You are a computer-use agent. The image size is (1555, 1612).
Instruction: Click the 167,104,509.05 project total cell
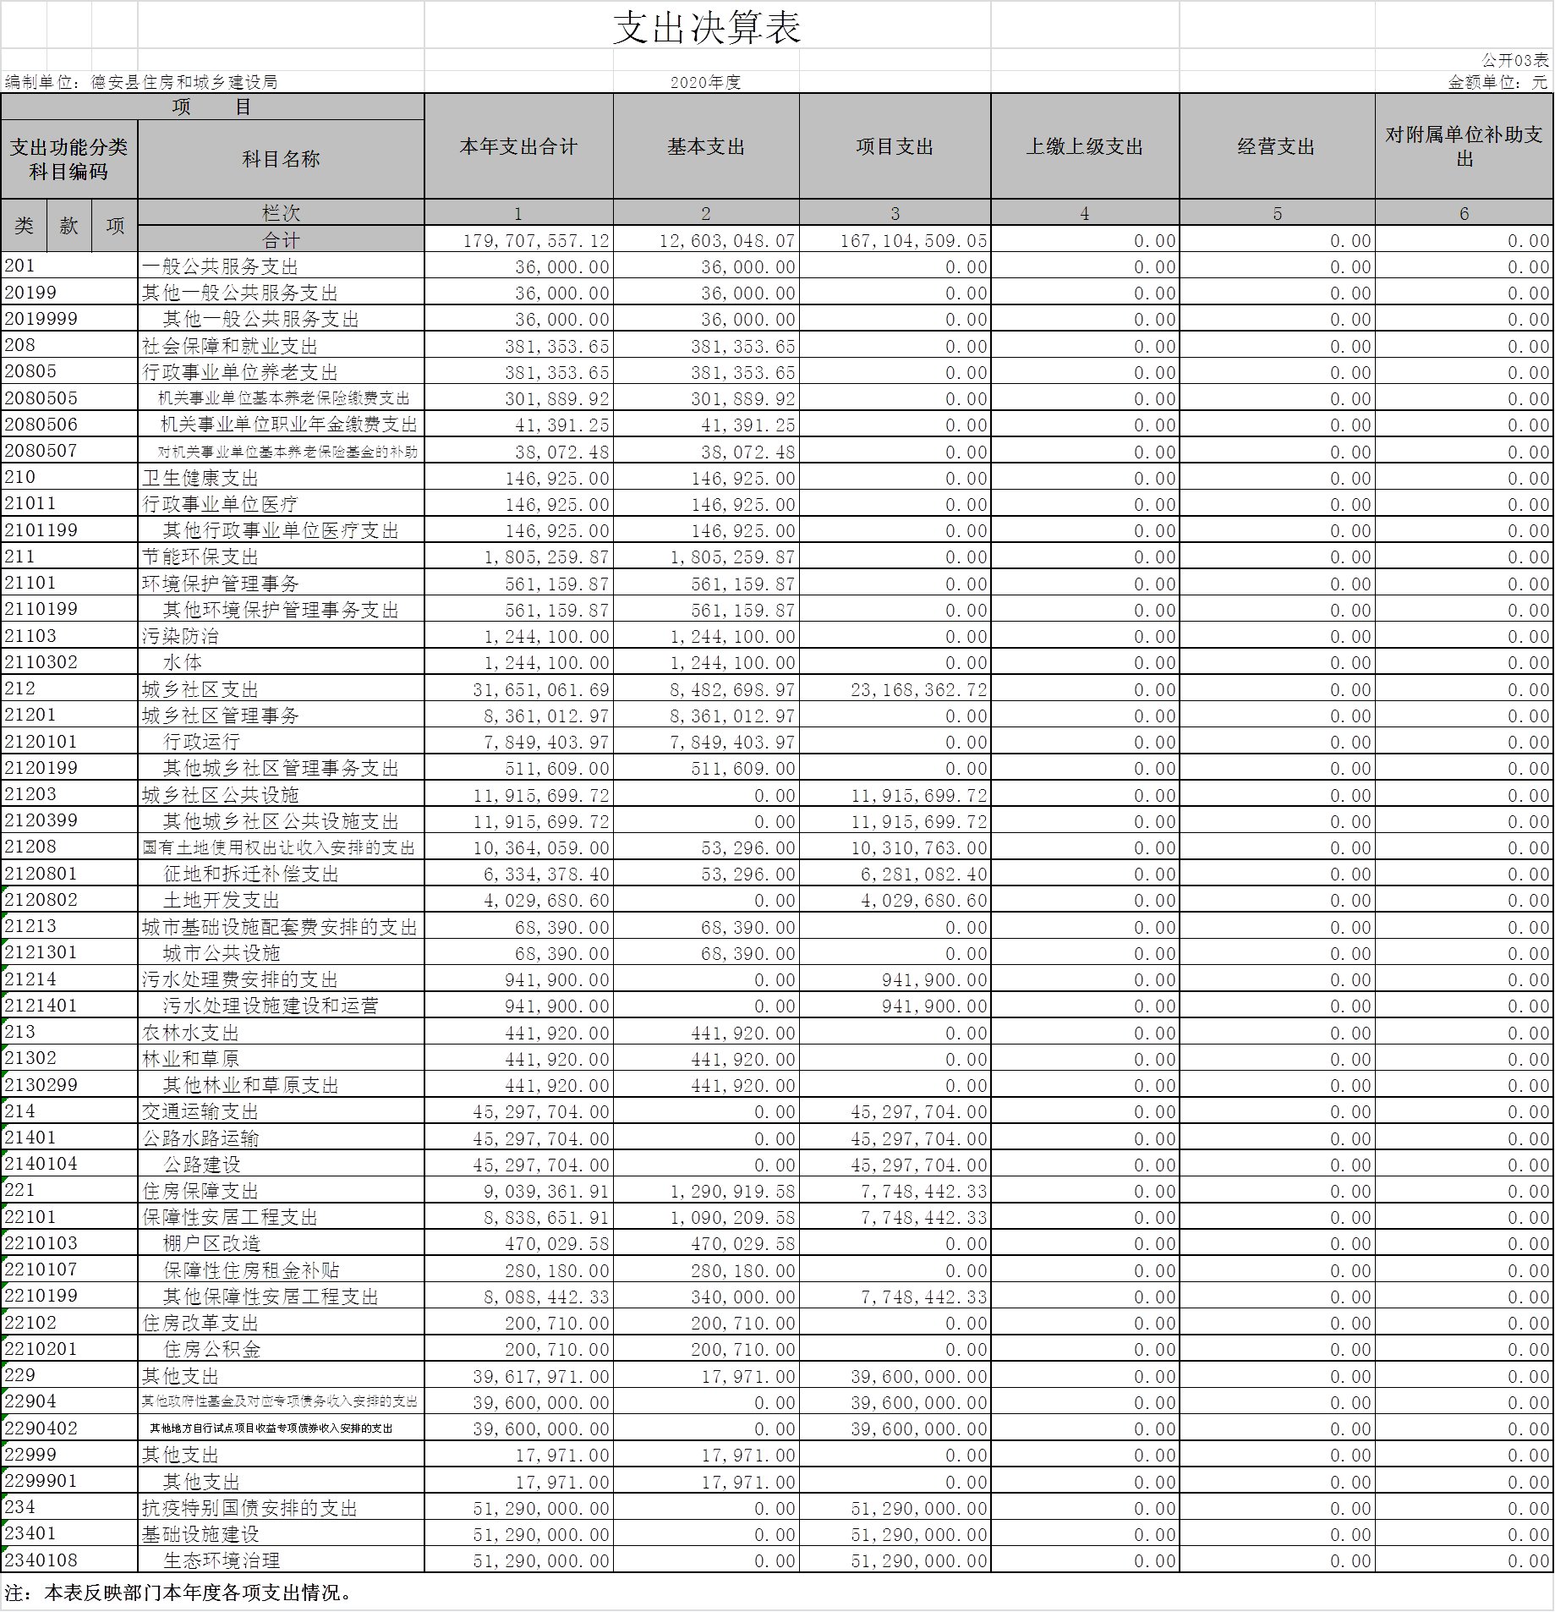coord(913,241)
